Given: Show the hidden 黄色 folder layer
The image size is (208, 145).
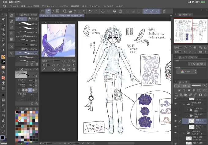Looking at the screenshot, I should pos(176,110).
